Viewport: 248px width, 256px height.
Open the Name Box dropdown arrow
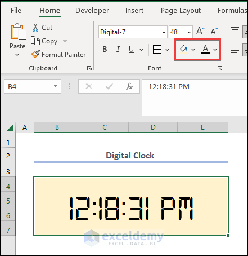[x=55, y=86]
